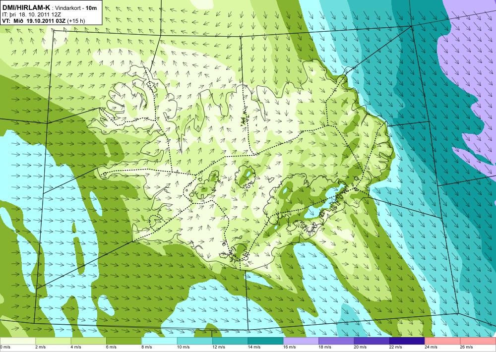Click the 12–14 m/s medium teal legend swatch
Image resolution: width=496 pixels, height=352 pixels.
point(230,341)
